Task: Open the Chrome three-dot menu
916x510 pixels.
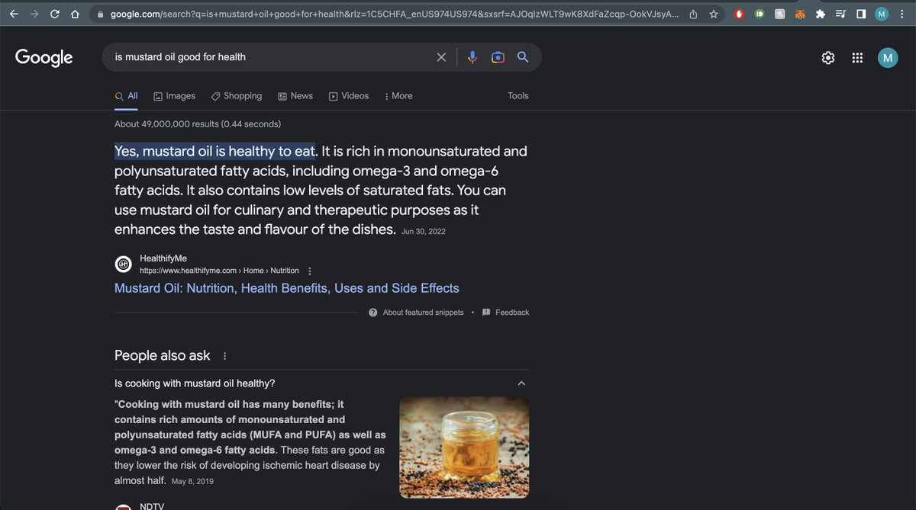Action: (901, 14)
